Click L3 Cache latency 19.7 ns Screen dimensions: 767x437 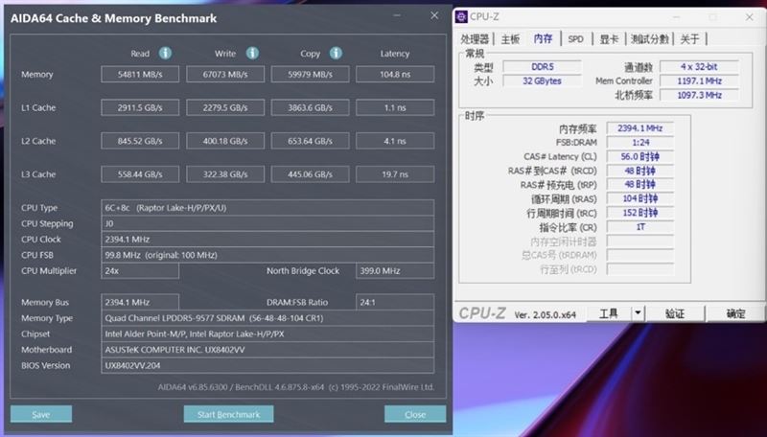click(x=395, y=174)
